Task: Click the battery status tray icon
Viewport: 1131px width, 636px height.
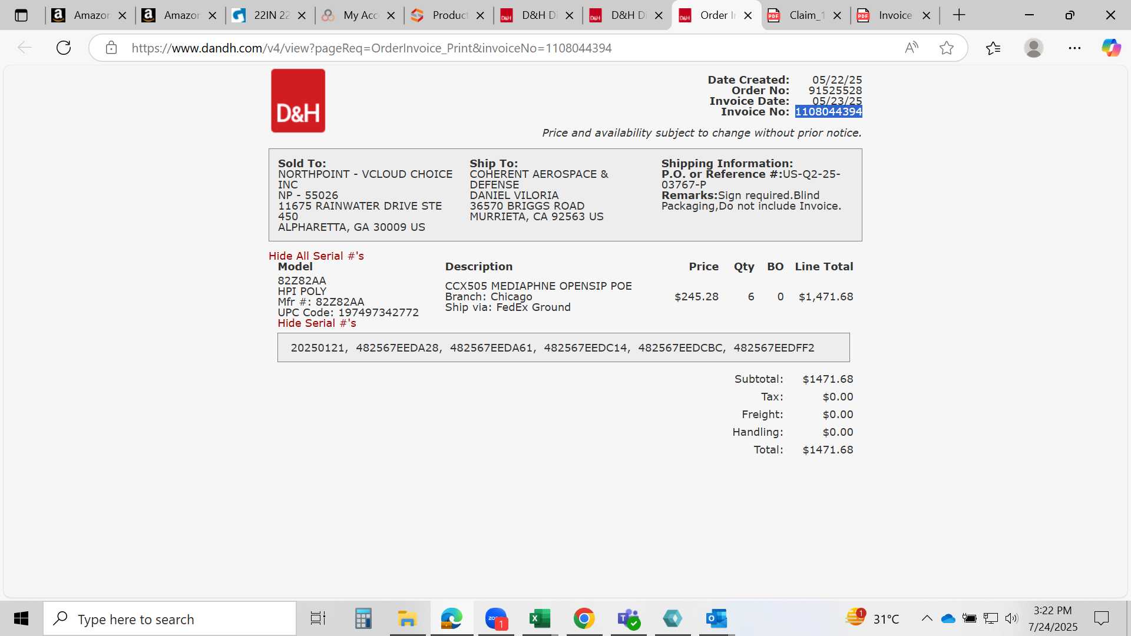Action: (x=969, y=618)
